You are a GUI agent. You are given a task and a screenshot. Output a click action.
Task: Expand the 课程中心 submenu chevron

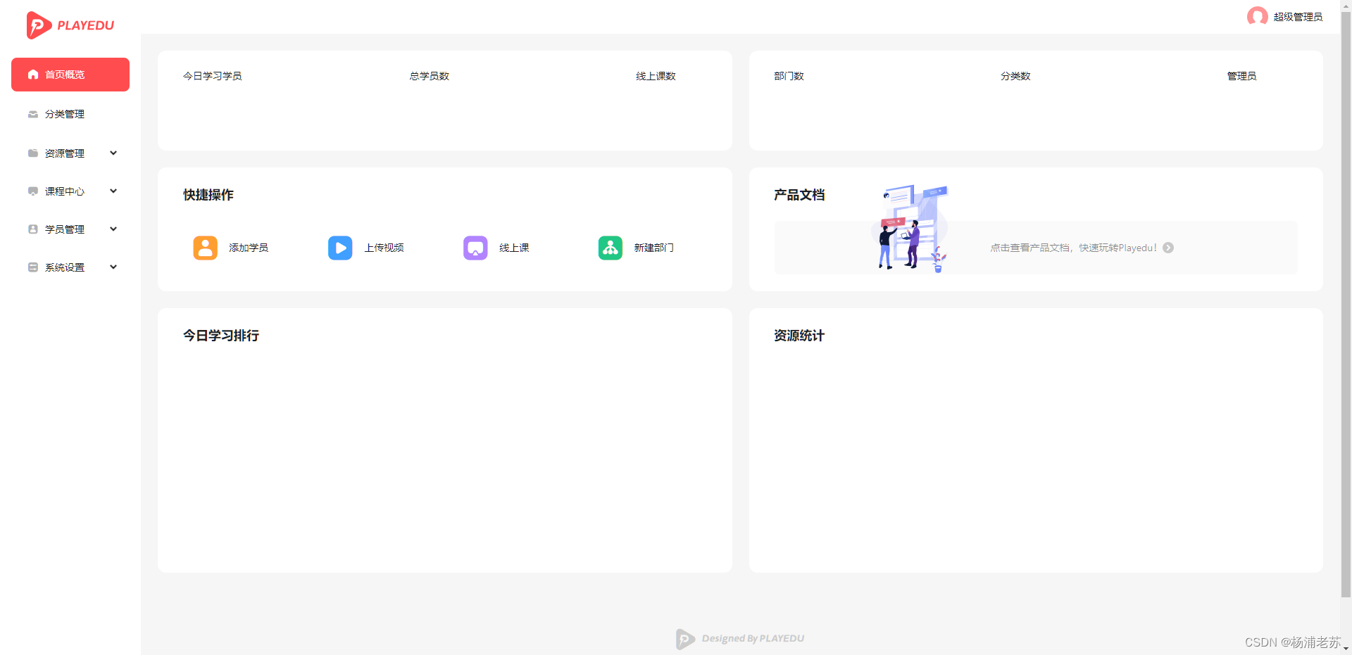[x=113, y=191]
